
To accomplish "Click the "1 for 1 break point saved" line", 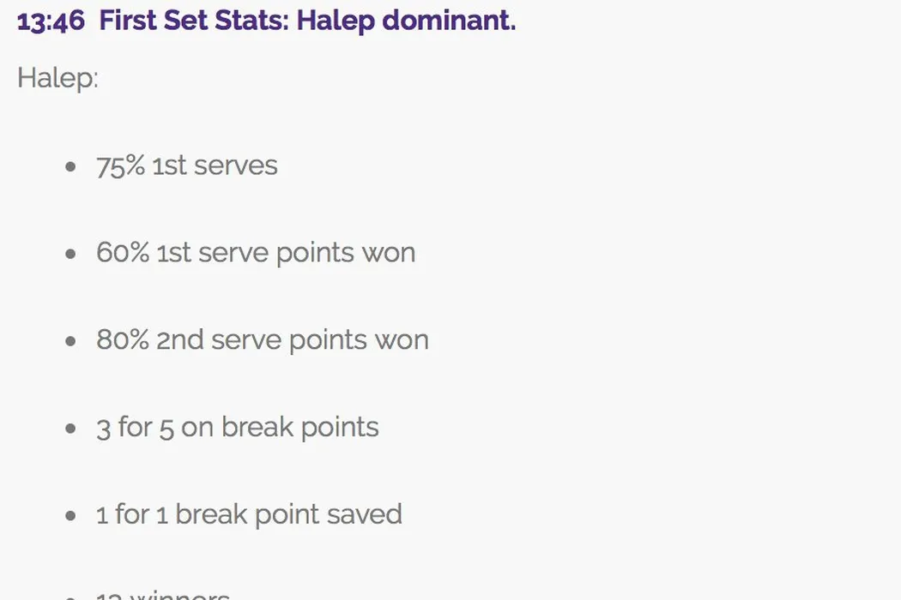I will (x=249, y=514).
